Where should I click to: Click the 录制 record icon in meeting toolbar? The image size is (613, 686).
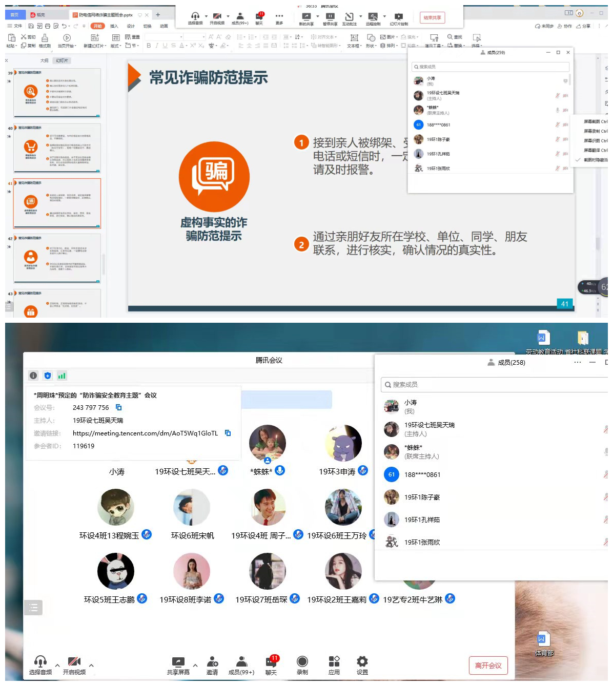tap(302, 662)
